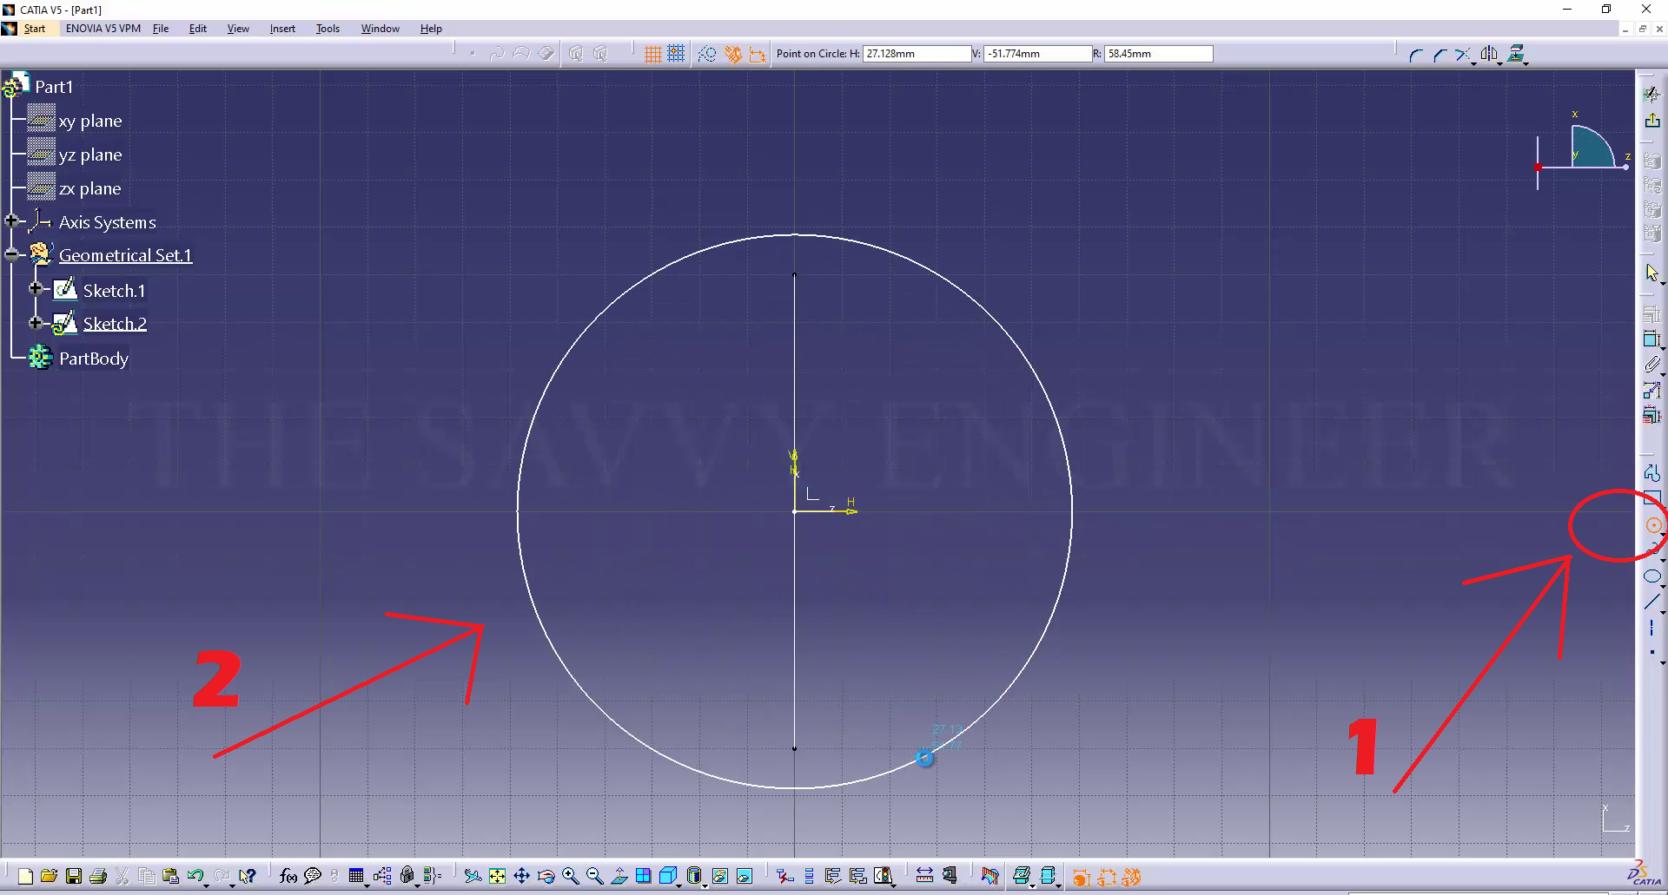Select the Line tool
The height and width of the screenshot is (895, 1668).
pyautogui.click(x=1651, y=602)
